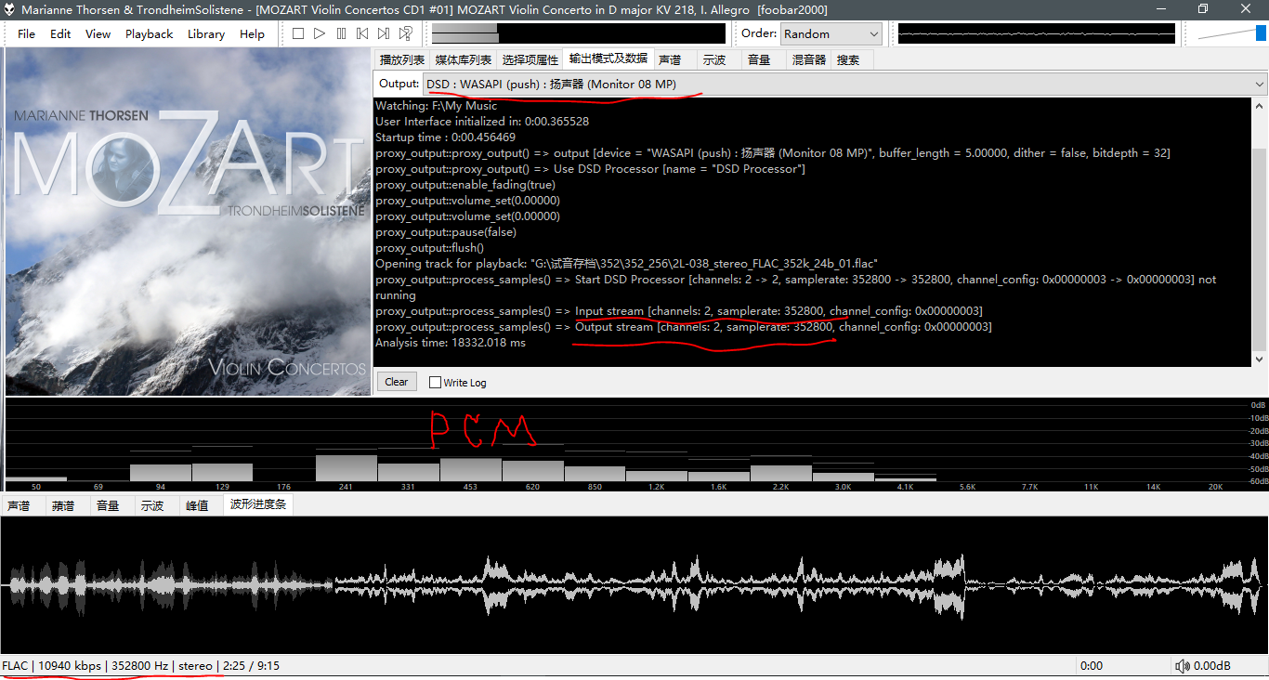Switch to the 播放列表 tab
The image size is (1269, 680).
coord(401,59)
